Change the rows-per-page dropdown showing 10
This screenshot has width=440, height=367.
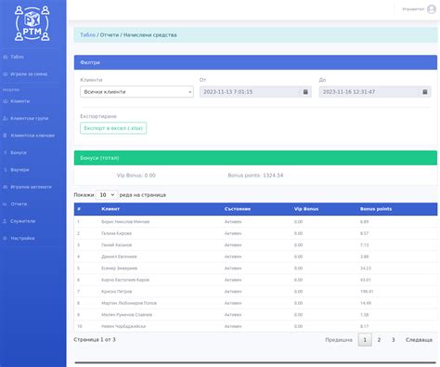107,195
